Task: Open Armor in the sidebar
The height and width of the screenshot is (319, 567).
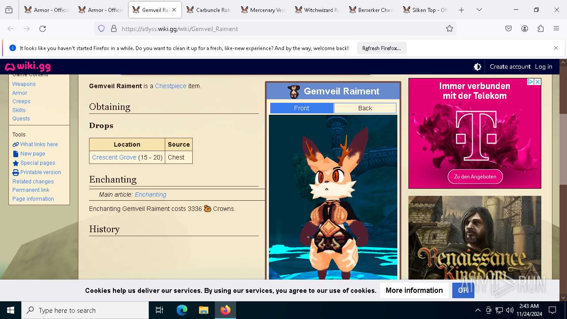Action: tap(19, 93)
